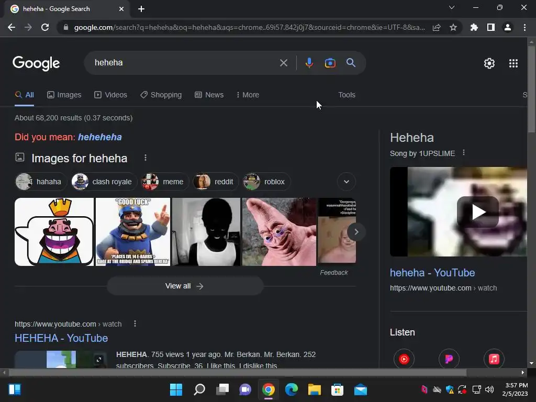Open the Patrick Star meme image

(x=280, y=232)
